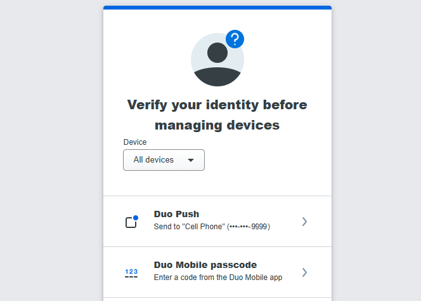Open the "All devices" device dropdown

click(164, 160)
